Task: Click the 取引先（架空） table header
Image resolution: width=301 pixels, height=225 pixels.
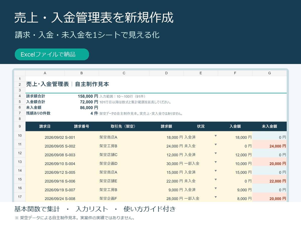Action: (124, 126)
